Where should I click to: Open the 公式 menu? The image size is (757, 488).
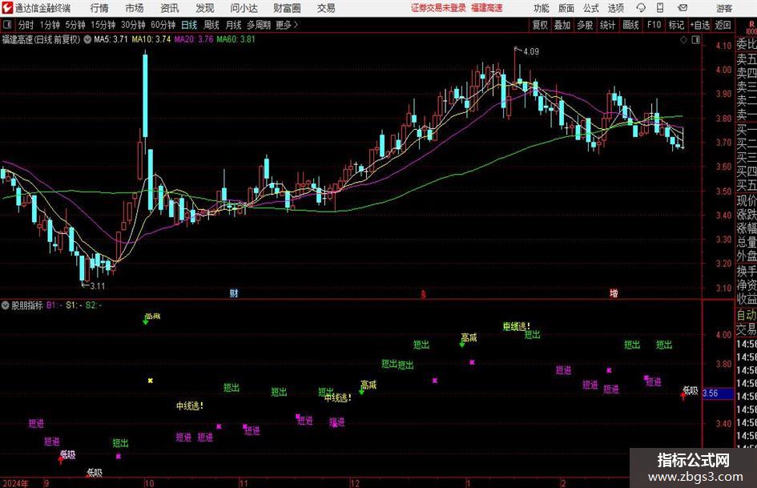pyautogui.click(x=590, y=8)
